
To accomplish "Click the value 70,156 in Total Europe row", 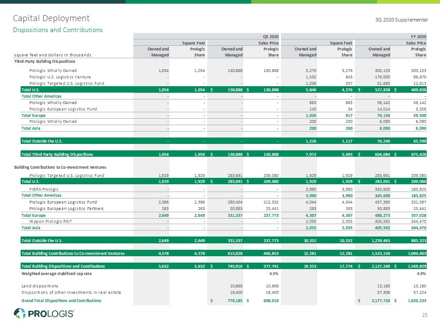I will (x=384, y=115).
